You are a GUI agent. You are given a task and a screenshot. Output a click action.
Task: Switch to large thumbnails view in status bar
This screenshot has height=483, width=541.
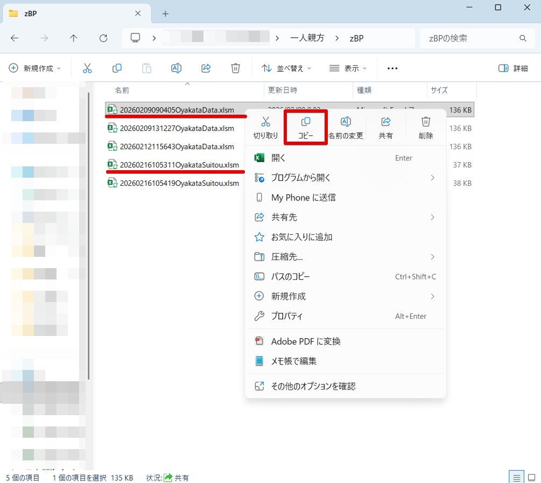coord(531,477)
